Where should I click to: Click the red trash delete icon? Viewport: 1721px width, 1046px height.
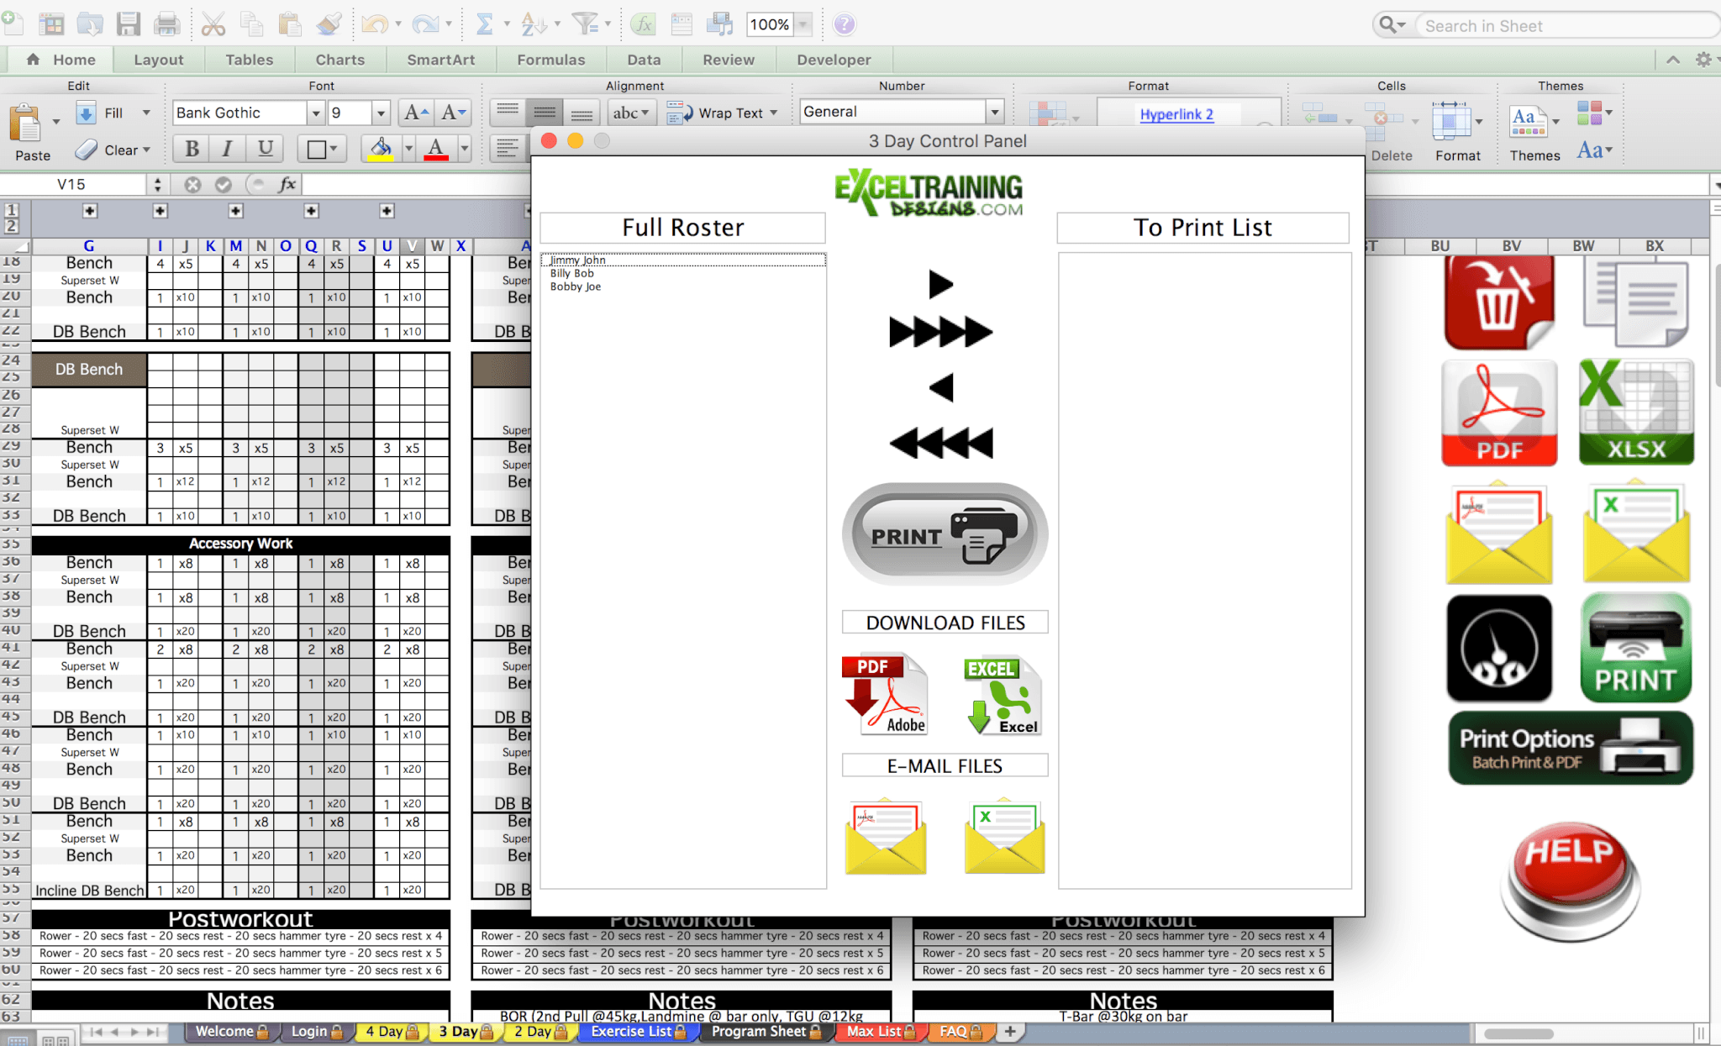pos(1499,302)
